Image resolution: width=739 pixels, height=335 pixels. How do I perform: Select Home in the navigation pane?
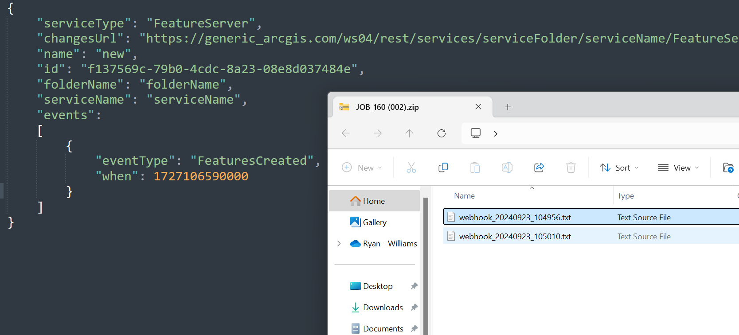[375, 201]
